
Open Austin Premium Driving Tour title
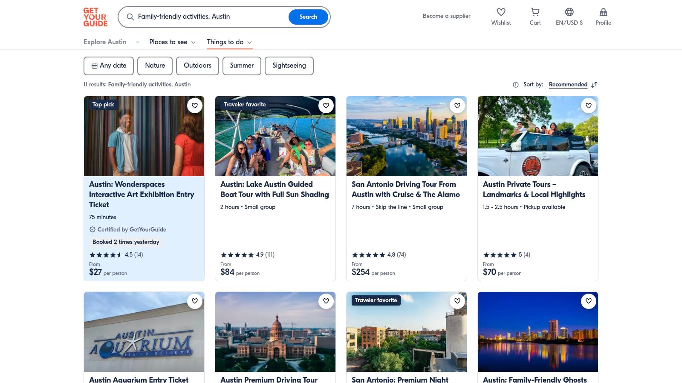coord(269,379)
